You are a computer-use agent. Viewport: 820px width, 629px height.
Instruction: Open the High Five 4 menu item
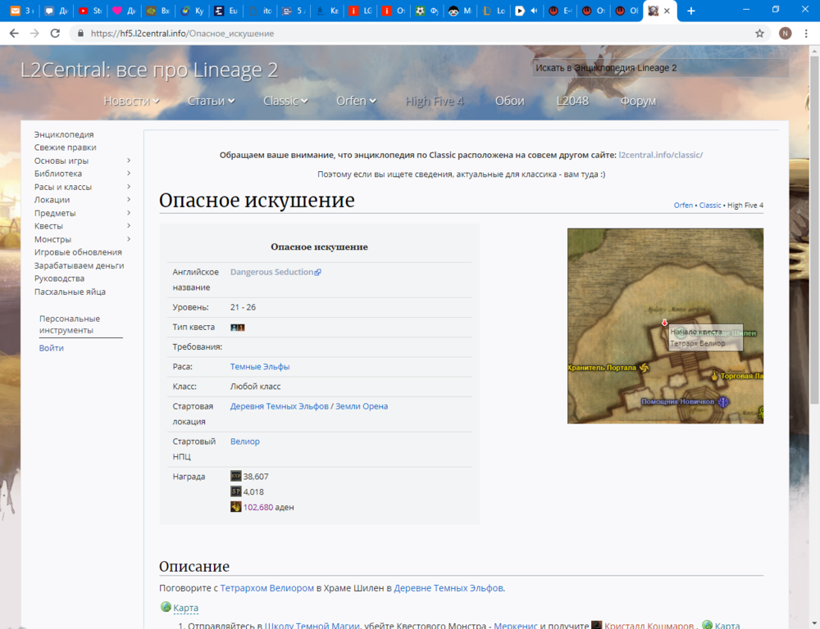tap(435, 101)
